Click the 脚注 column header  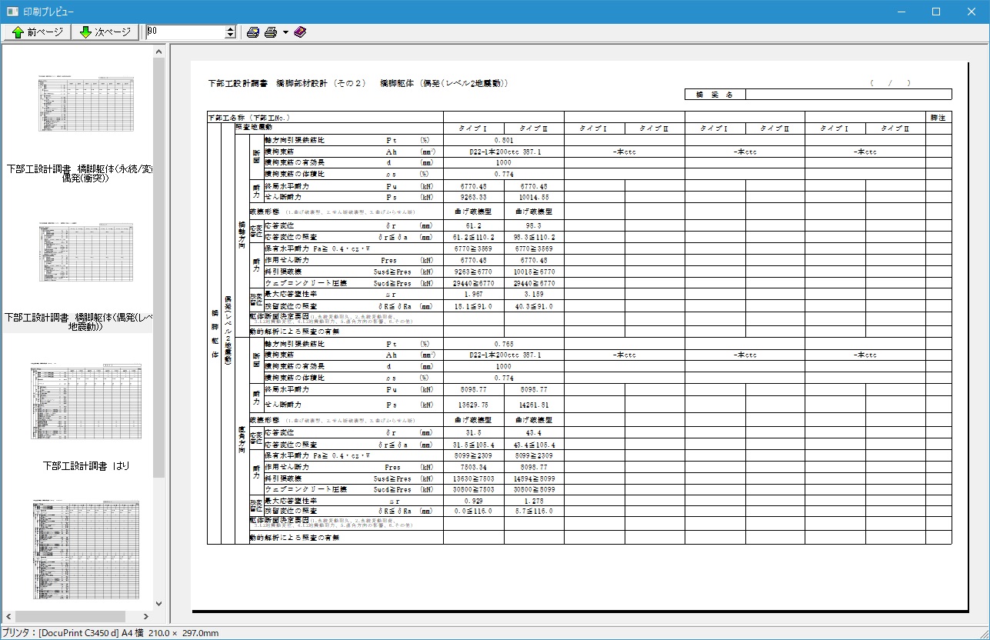tap(938, 118)
